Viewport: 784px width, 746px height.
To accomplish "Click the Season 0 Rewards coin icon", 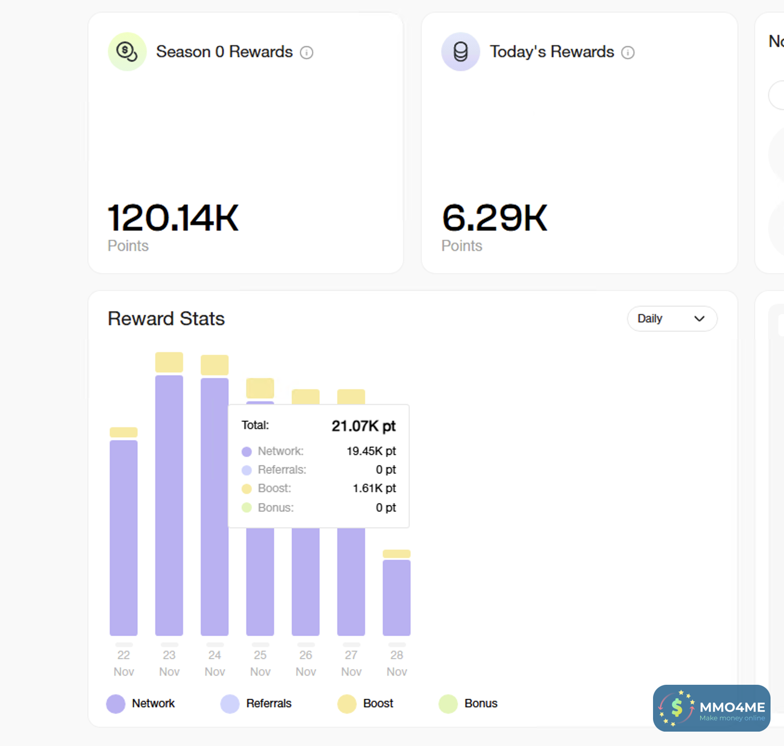I will (127, 51).
